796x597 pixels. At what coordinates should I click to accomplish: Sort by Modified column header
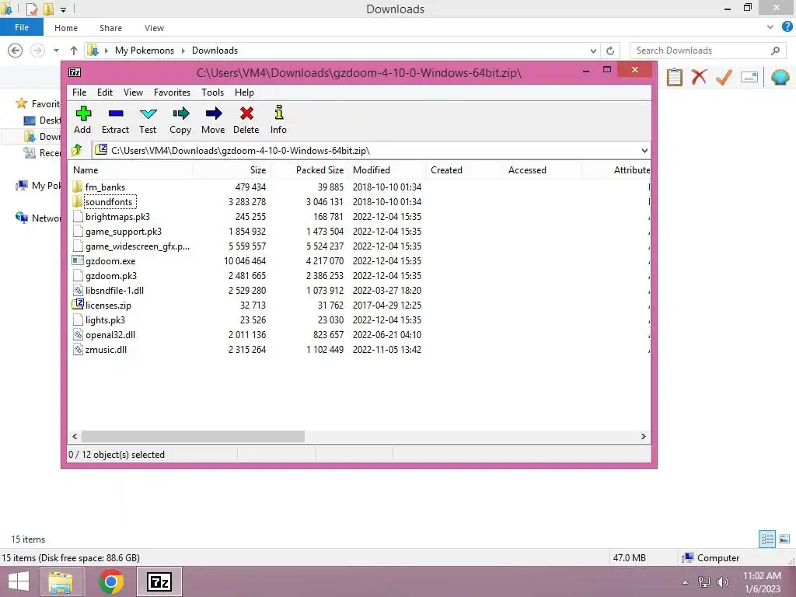click(x=386, y=170)
